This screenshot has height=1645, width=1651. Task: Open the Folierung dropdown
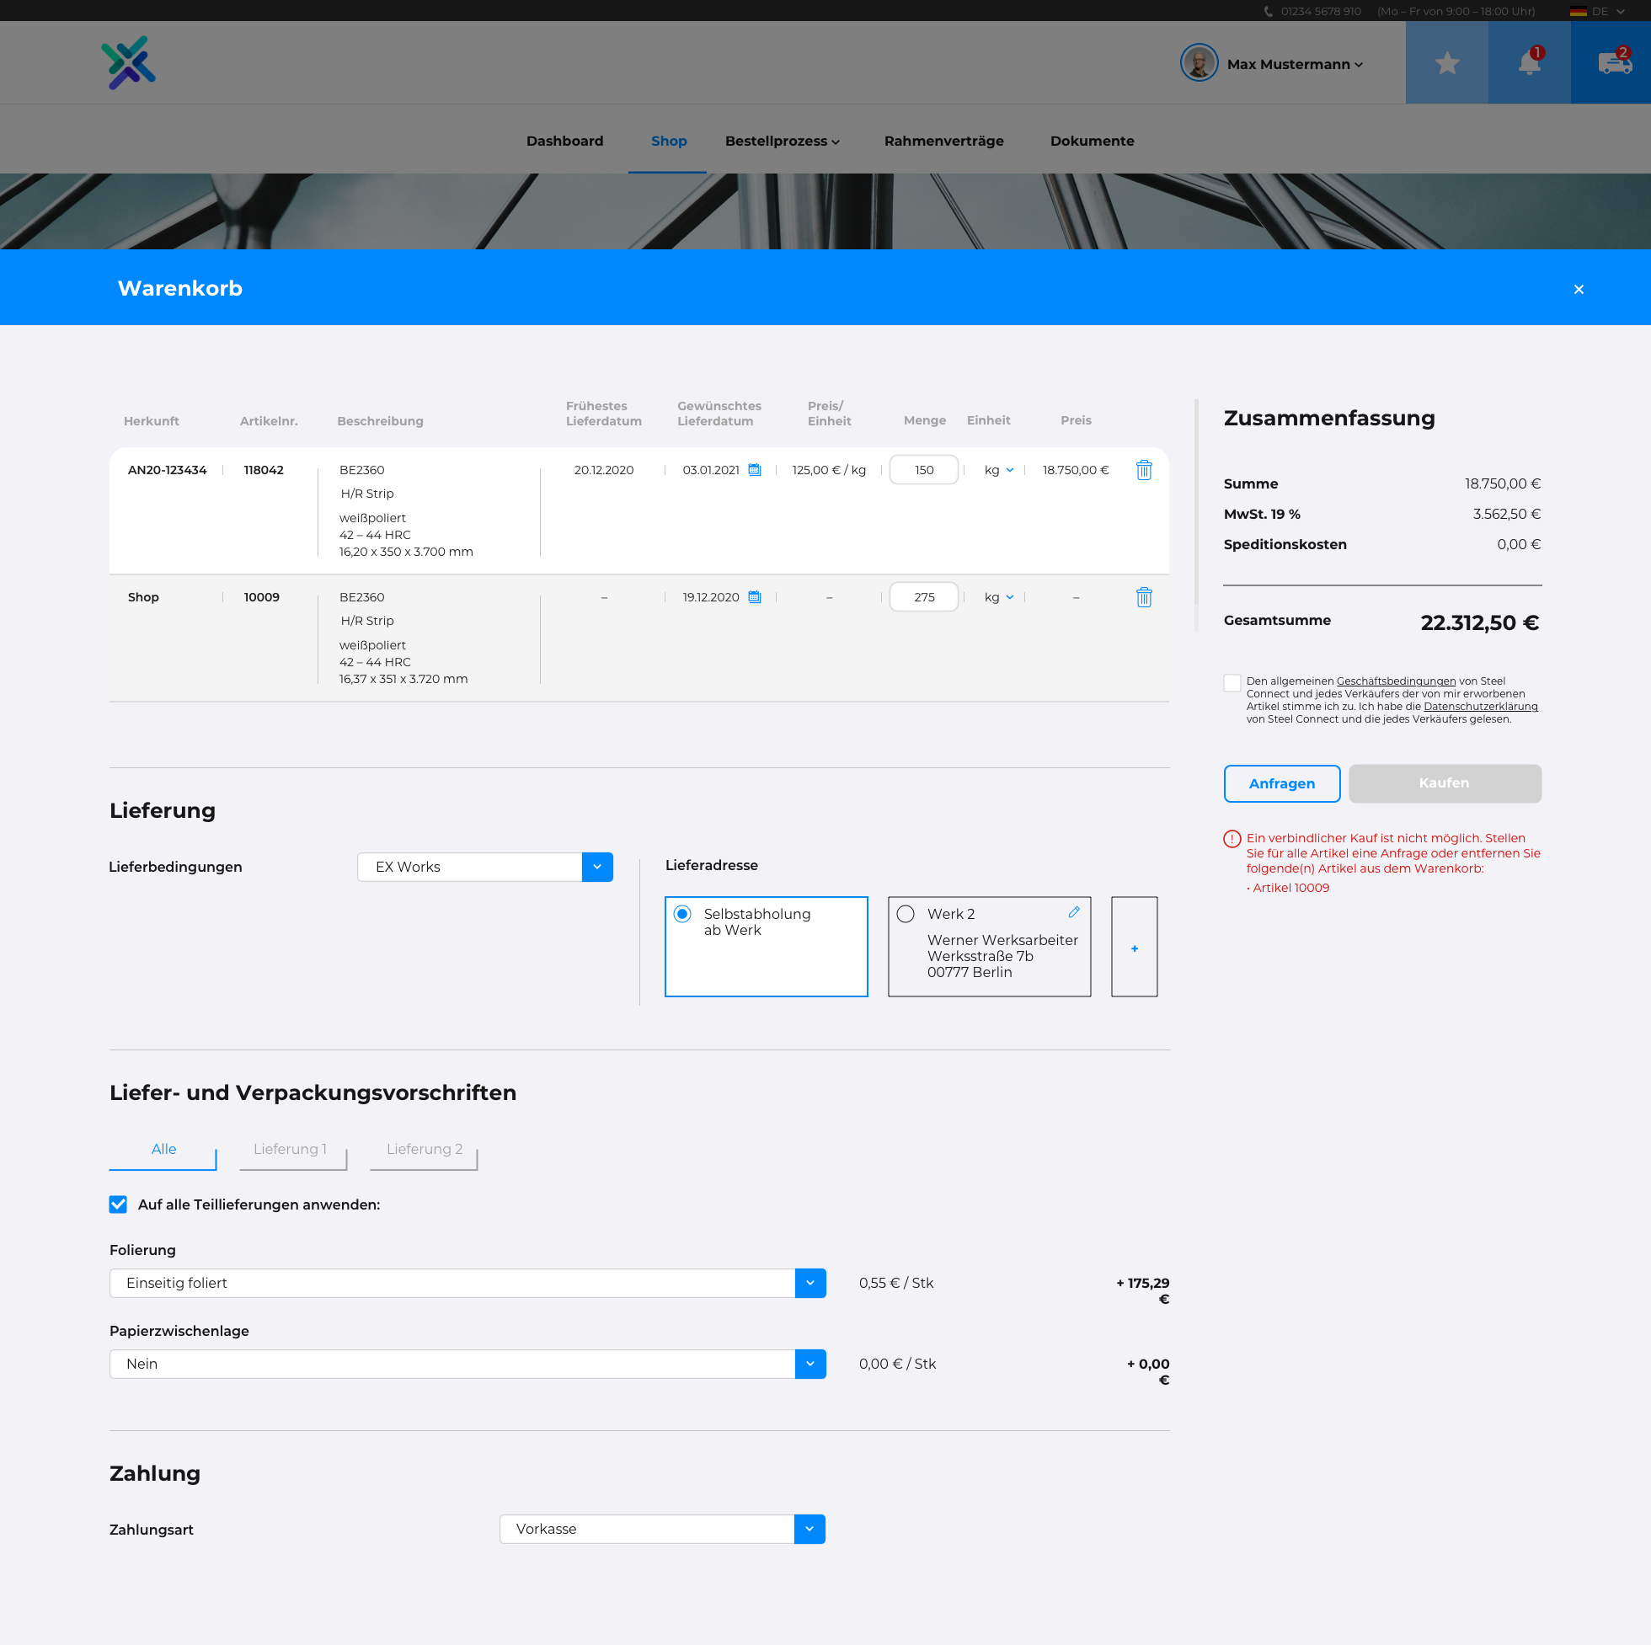(x=809, y=1283)
